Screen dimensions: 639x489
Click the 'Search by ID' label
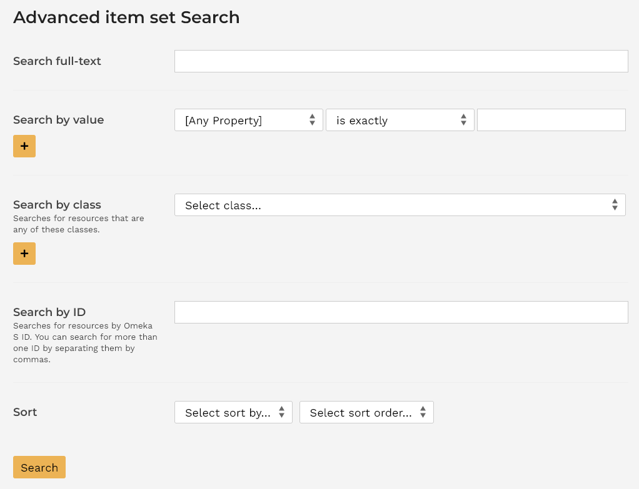point(49,312)
